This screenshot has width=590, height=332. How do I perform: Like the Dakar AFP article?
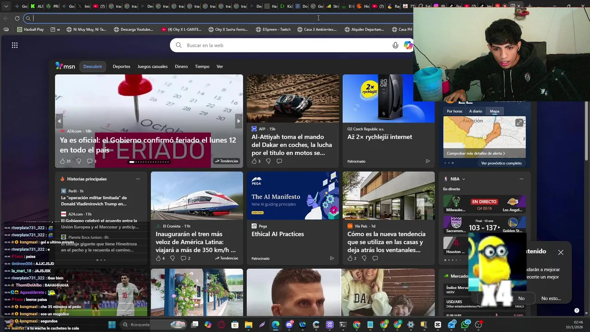(x=254, y=161)
